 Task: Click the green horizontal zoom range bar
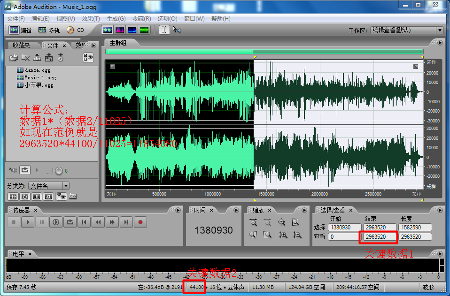[264, 52]
